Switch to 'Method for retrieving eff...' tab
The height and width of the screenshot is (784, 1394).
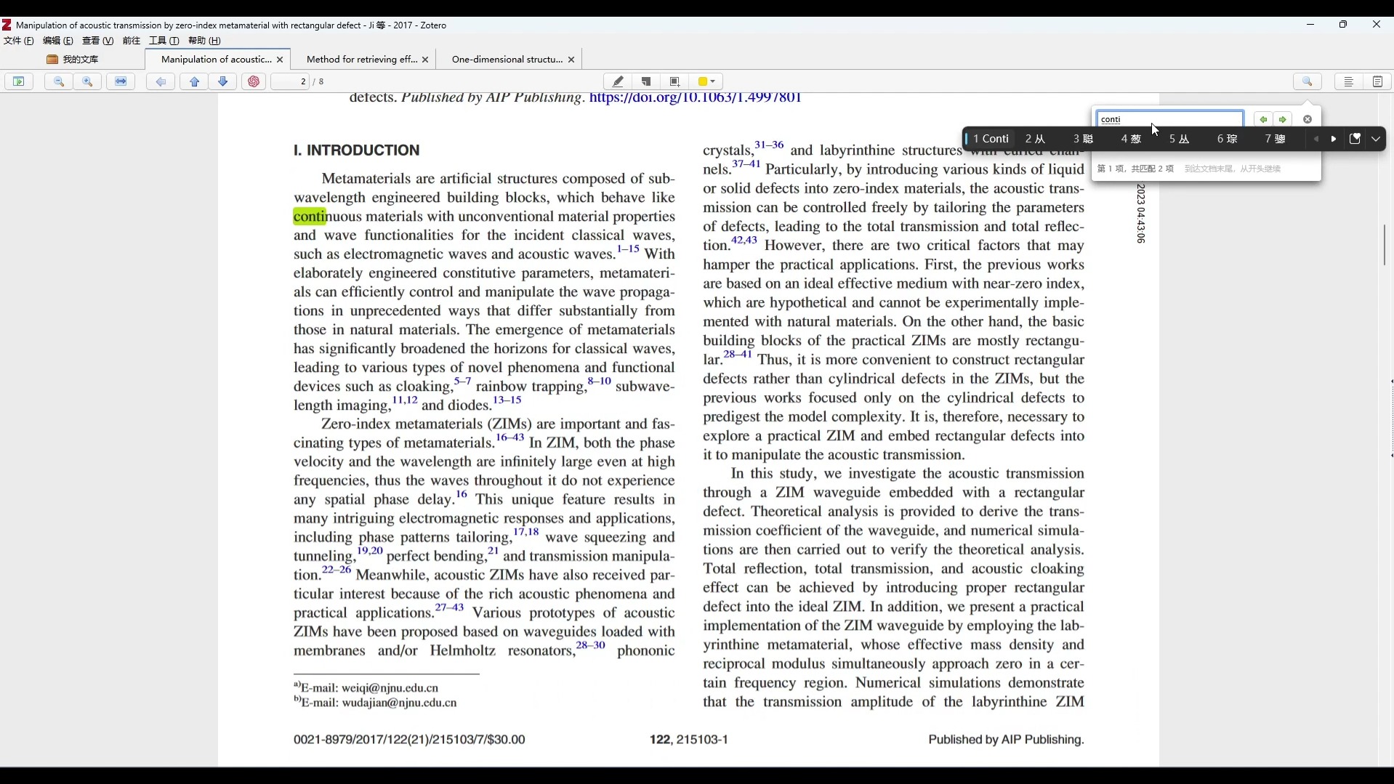[361, 60]
